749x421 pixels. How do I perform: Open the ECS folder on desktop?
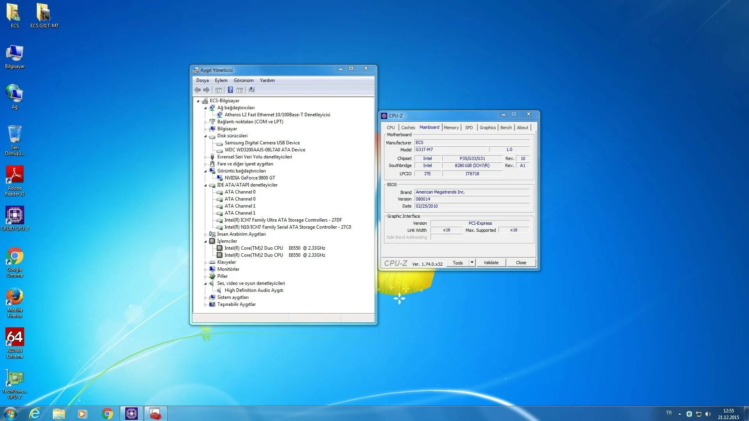click(x=14, y=16)
